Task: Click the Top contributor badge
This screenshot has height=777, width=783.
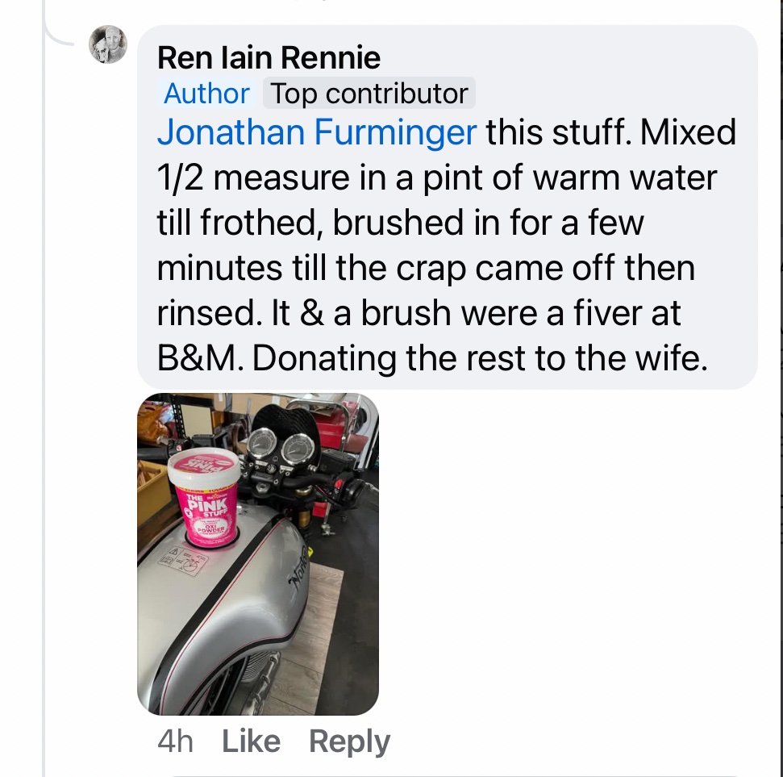Action: click(x=369, y=94)
